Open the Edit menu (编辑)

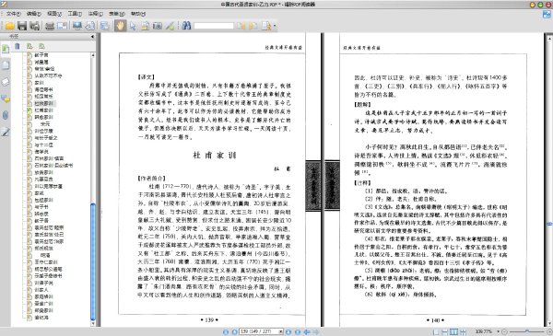(33, 14)
